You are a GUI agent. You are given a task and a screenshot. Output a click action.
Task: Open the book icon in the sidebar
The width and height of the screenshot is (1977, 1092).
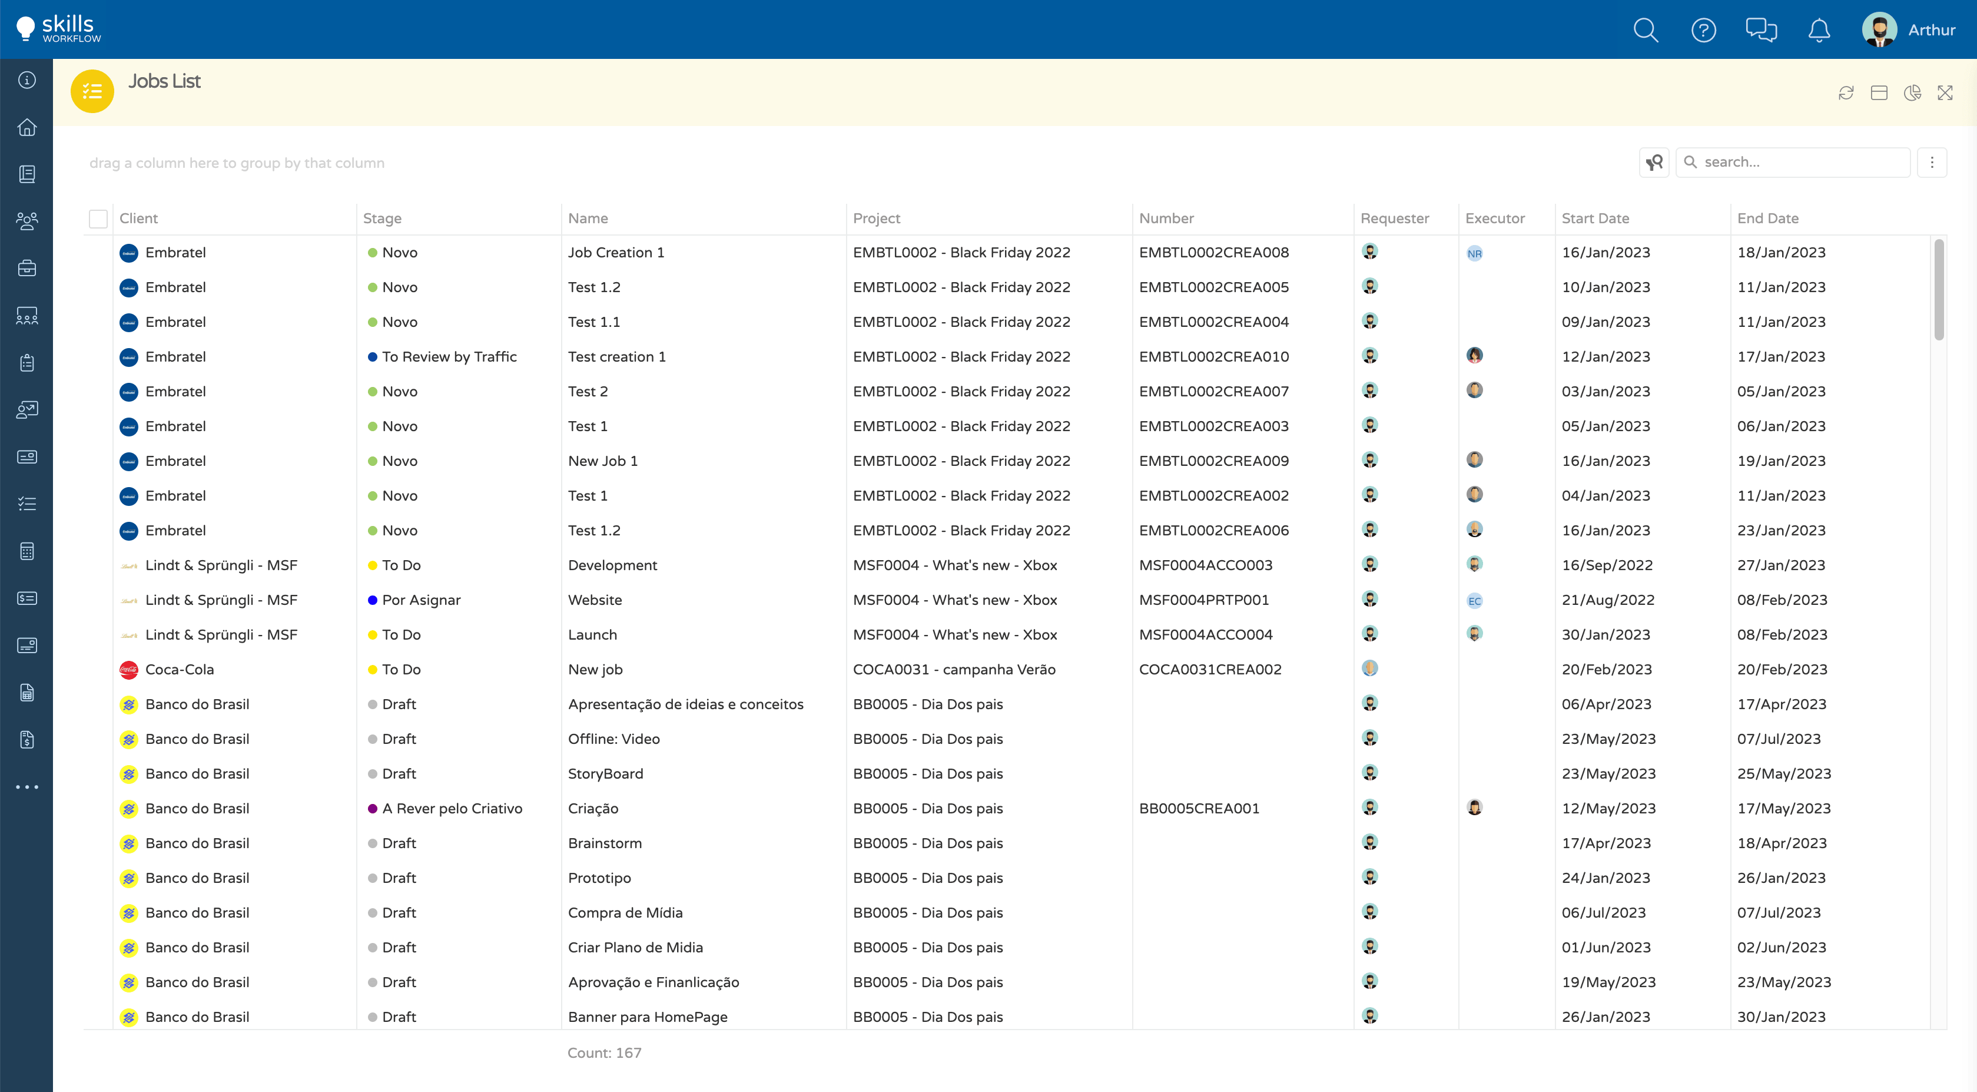click(x=27, y=174)
